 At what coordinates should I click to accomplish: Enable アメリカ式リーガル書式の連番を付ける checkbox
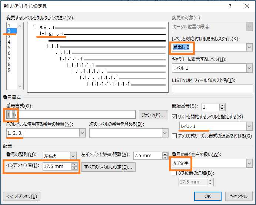pos(174,136)
